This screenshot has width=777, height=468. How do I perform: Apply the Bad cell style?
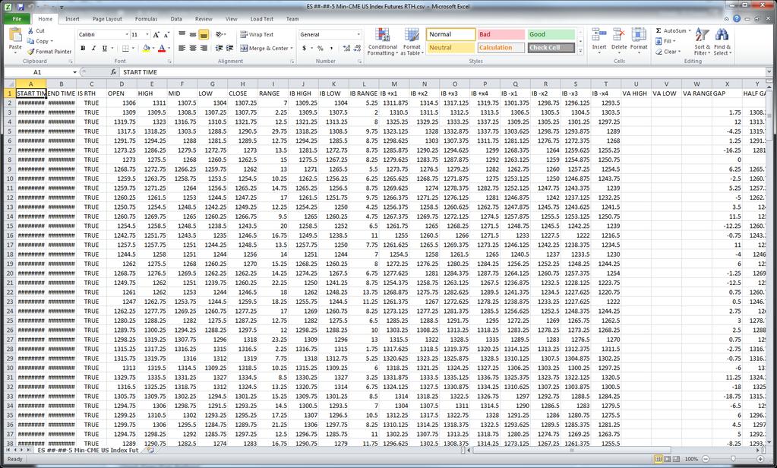click(501, 35)
